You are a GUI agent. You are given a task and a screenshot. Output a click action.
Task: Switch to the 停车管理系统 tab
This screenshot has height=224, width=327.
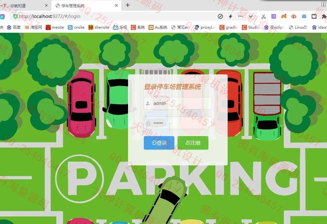pos(87,6)
